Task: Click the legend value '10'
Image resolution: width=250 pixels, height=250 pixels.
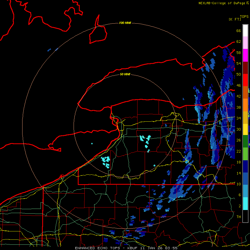Action: (x=239, y=184)
